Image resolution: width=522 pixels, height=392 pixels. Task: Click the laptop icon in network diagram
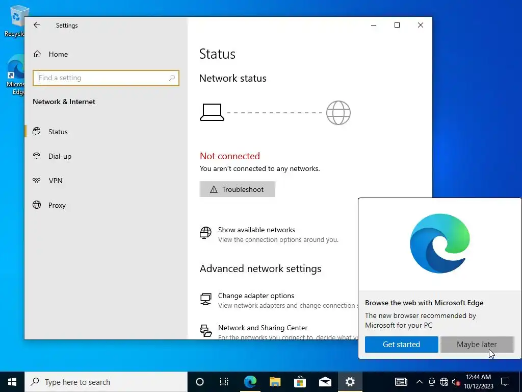212,112
